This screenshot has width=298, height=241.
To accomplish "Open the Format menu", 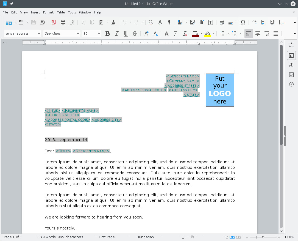I will pyautogui.click(x=48, y=12).
